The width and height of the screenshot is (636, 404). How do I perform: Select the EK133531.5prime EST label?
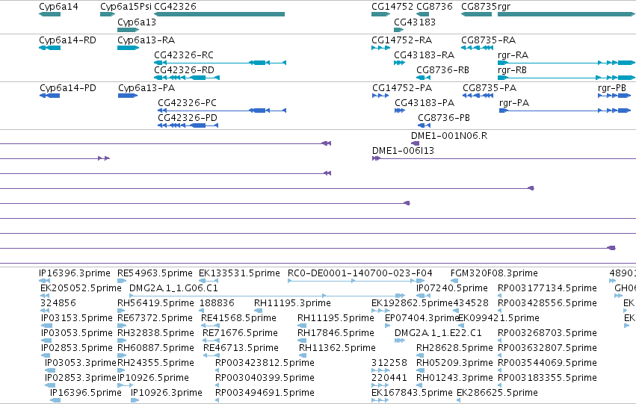pyautogui.click(x=239, y=273)
